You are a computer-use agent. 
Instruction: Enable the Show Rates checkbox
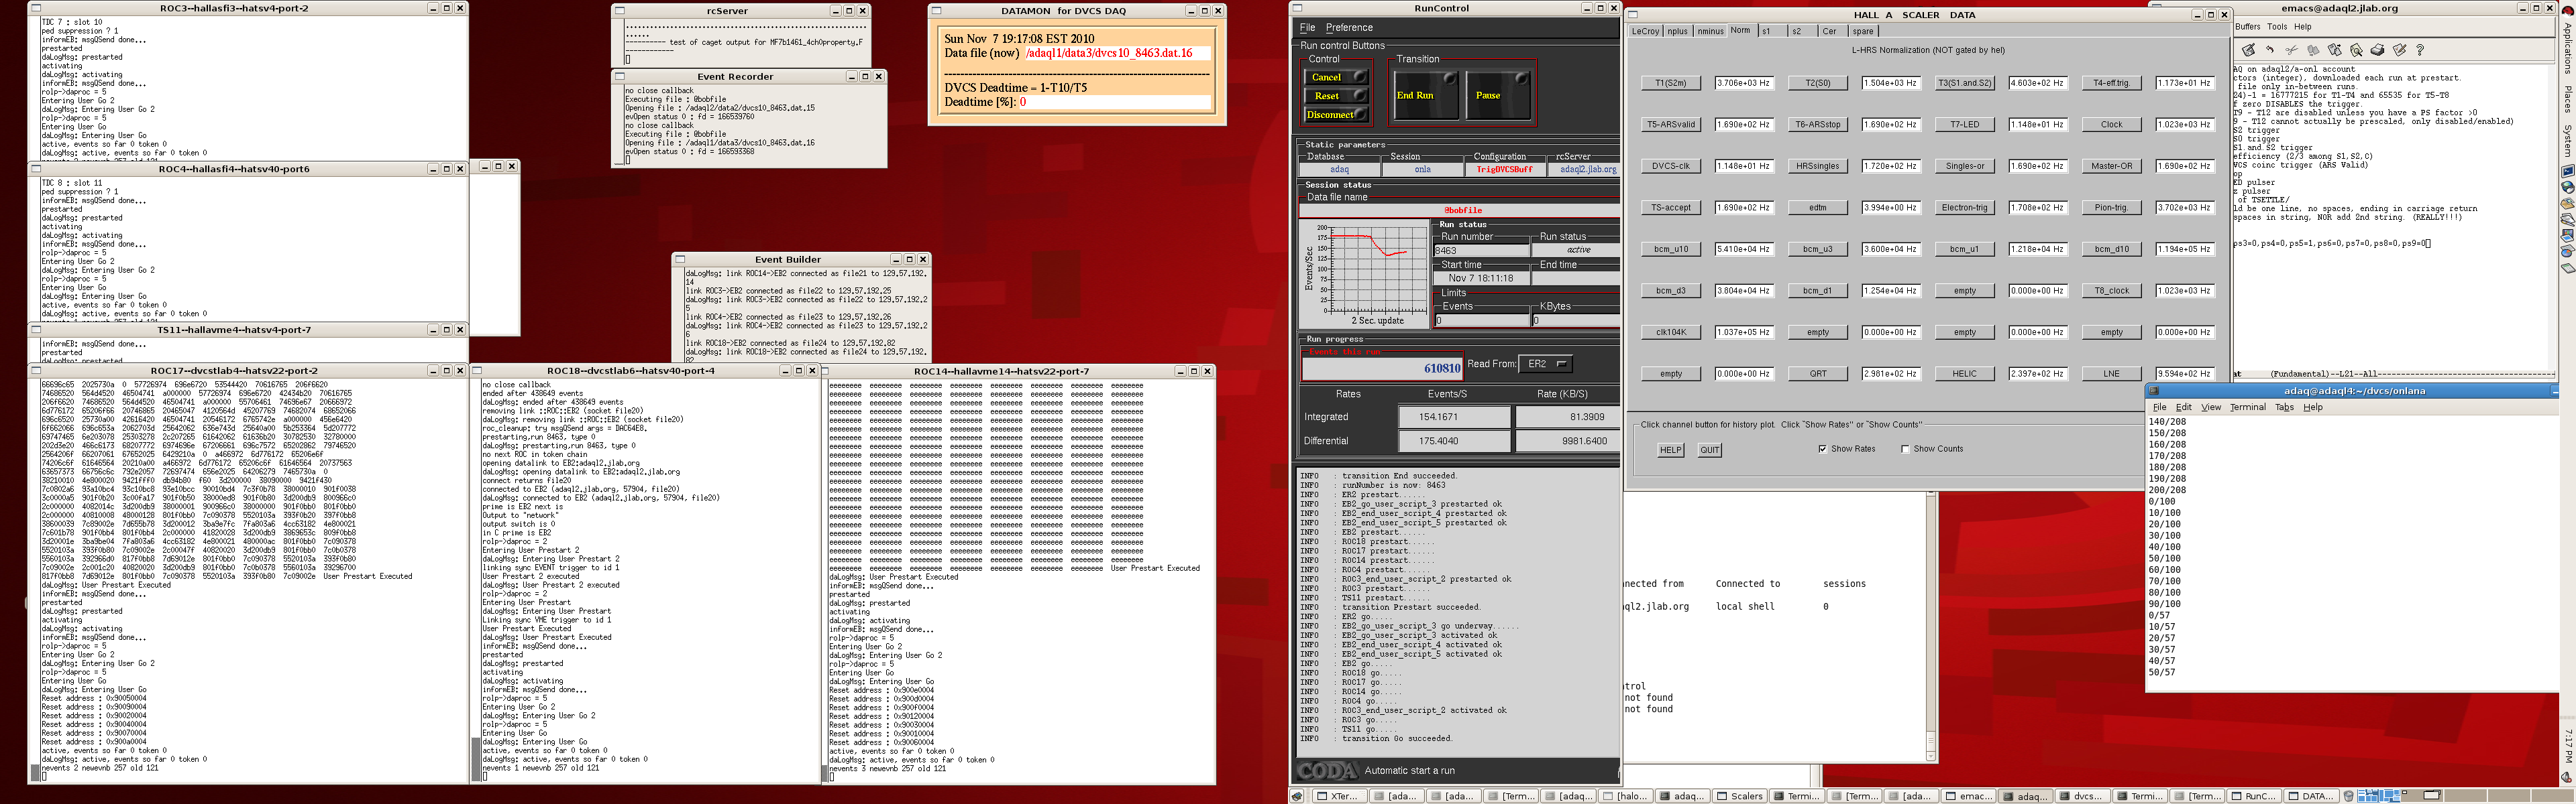[x=1822, y=448]
